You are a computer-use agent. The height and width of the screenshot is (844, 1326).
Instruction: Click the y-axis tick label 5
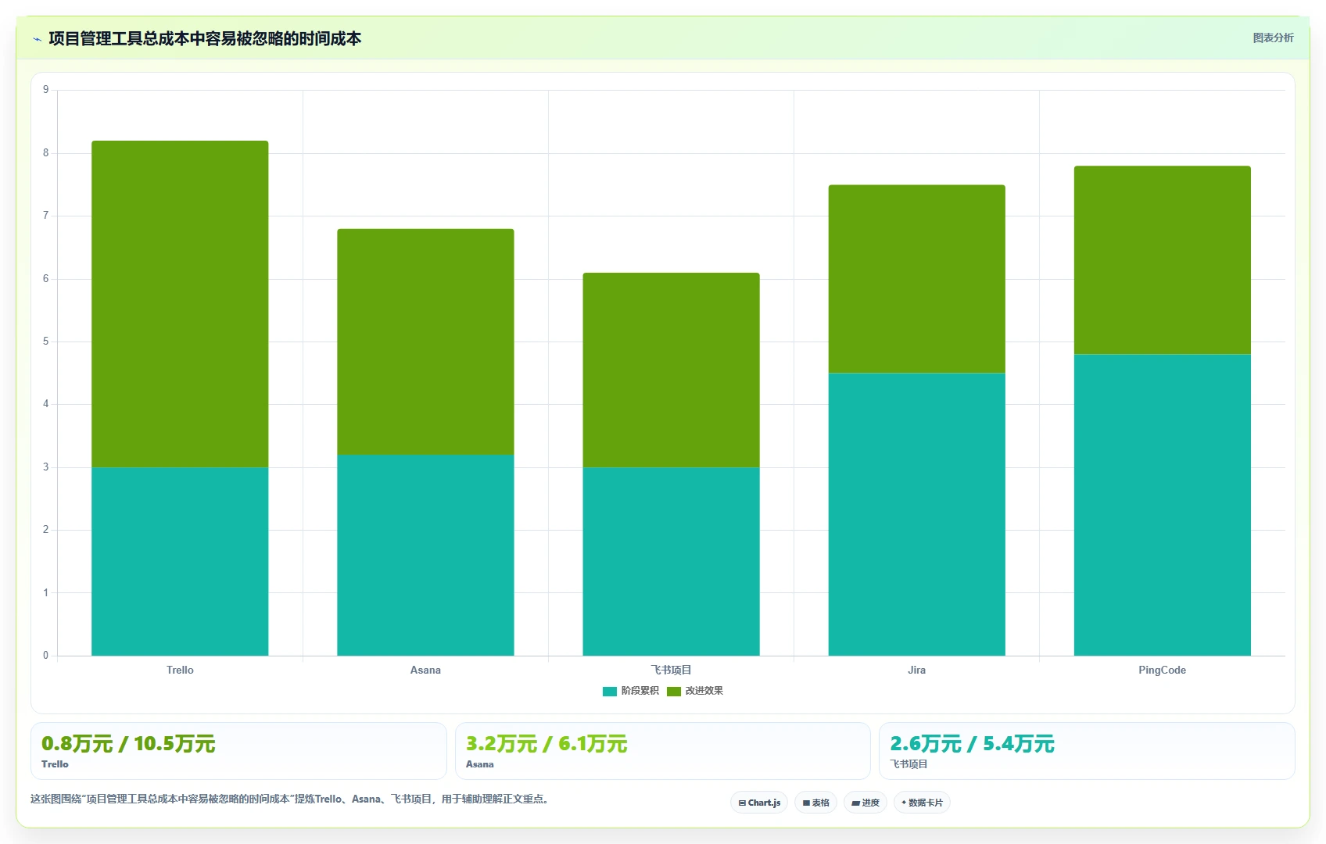coord(46,342)
